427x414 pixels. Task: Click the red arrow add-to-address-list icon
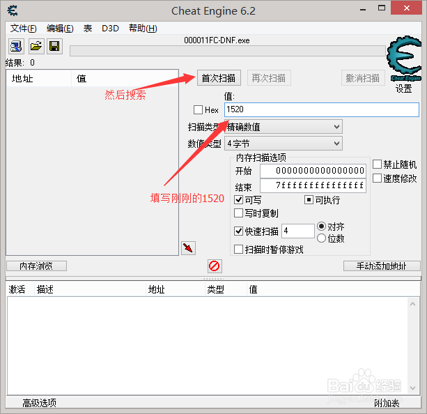tap(188, 248)
